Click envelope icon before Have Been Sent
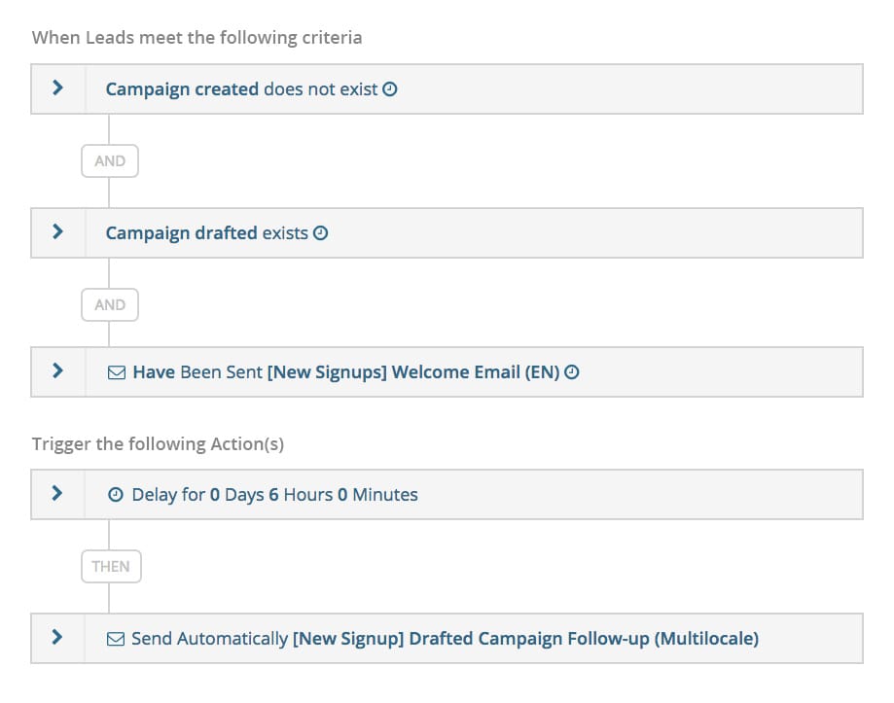Viewport: 894px width, 703px height. [x=117, y=372]
